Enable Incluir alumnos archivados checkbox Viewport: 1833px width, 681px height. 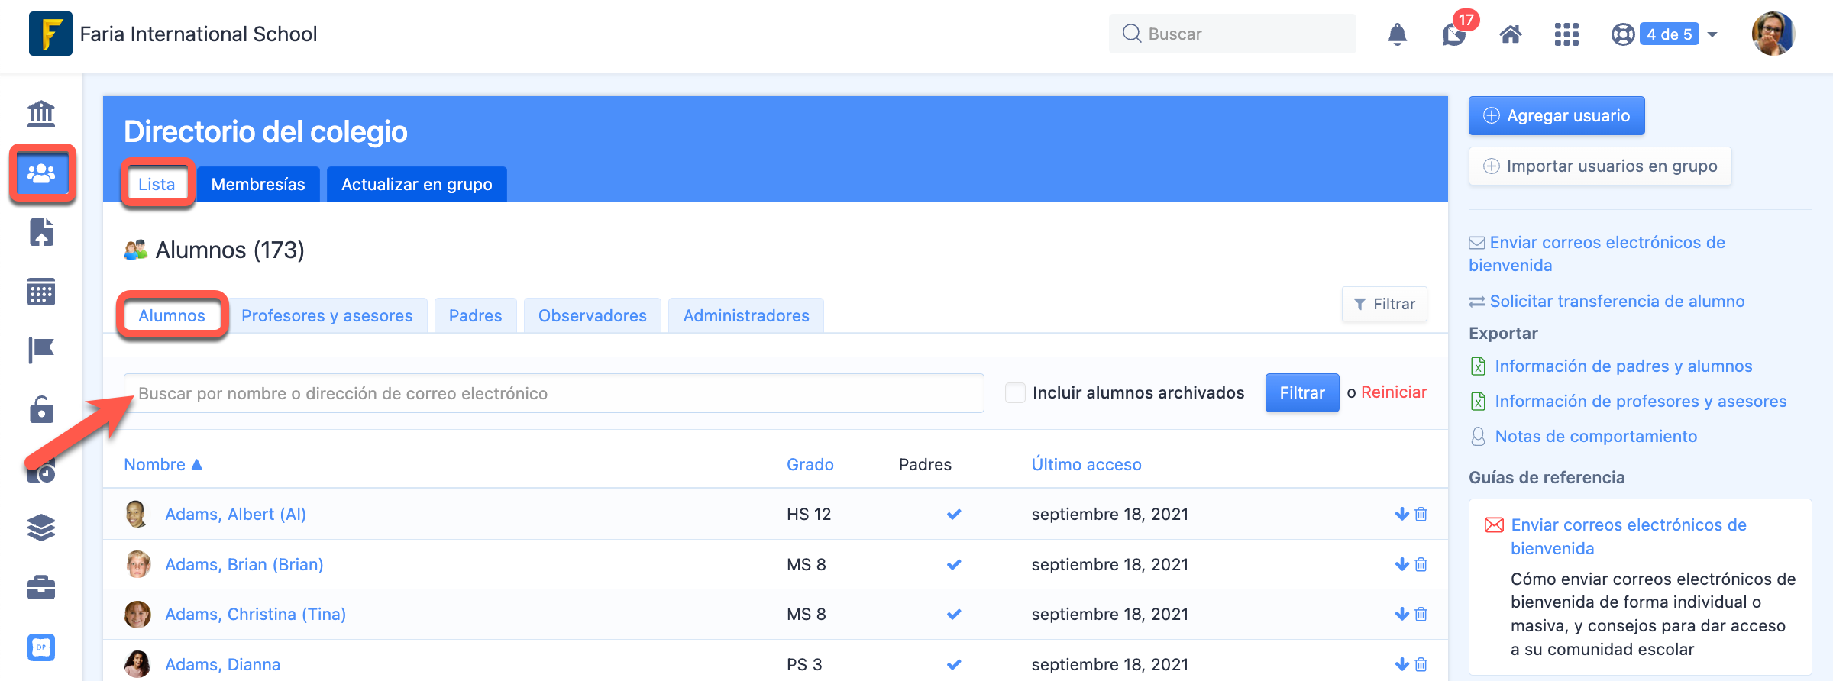[1015, 393]
